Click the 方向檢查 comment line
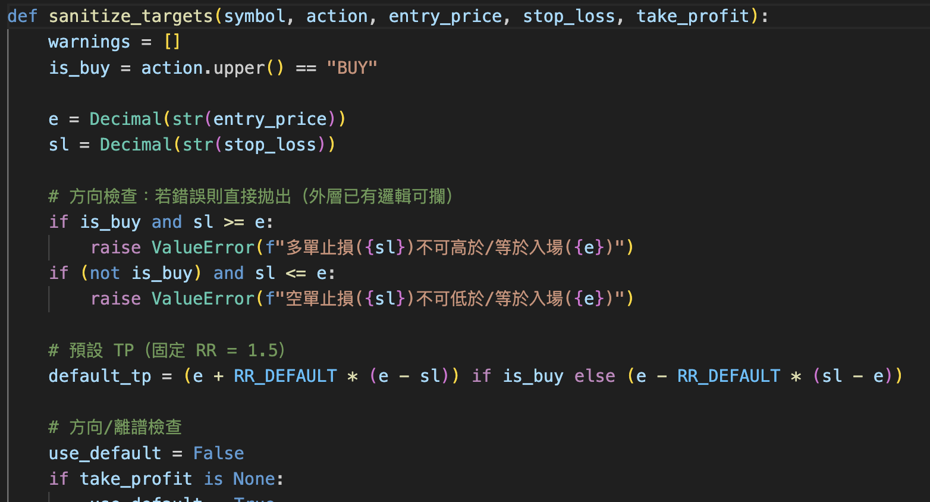Screen dimensions: 930x502 [250, 196]
